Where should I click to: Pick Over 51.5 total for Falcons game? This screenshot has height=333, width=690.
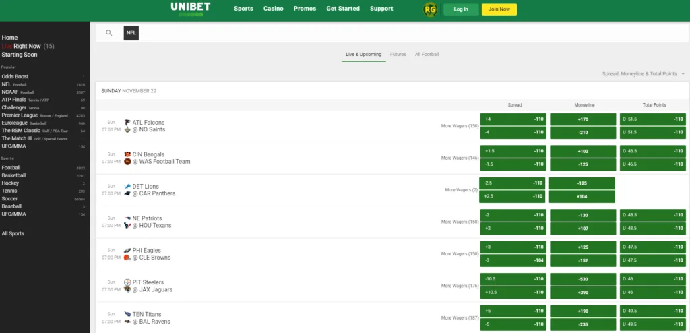652,119
